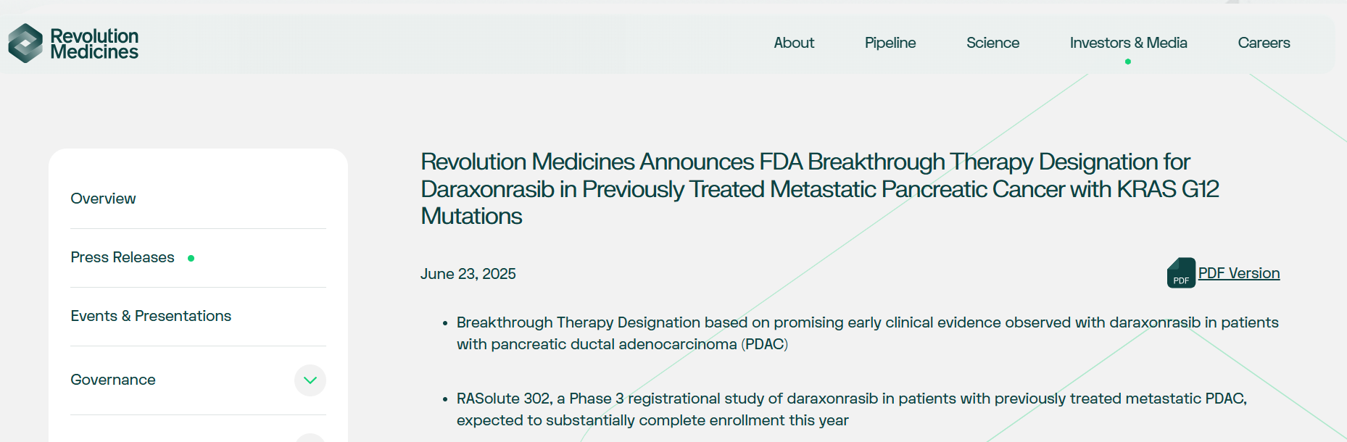Viewport: 1347px width, 442px height.
Task: Open Press Releases in the sidebar
Action: [123, 257]
